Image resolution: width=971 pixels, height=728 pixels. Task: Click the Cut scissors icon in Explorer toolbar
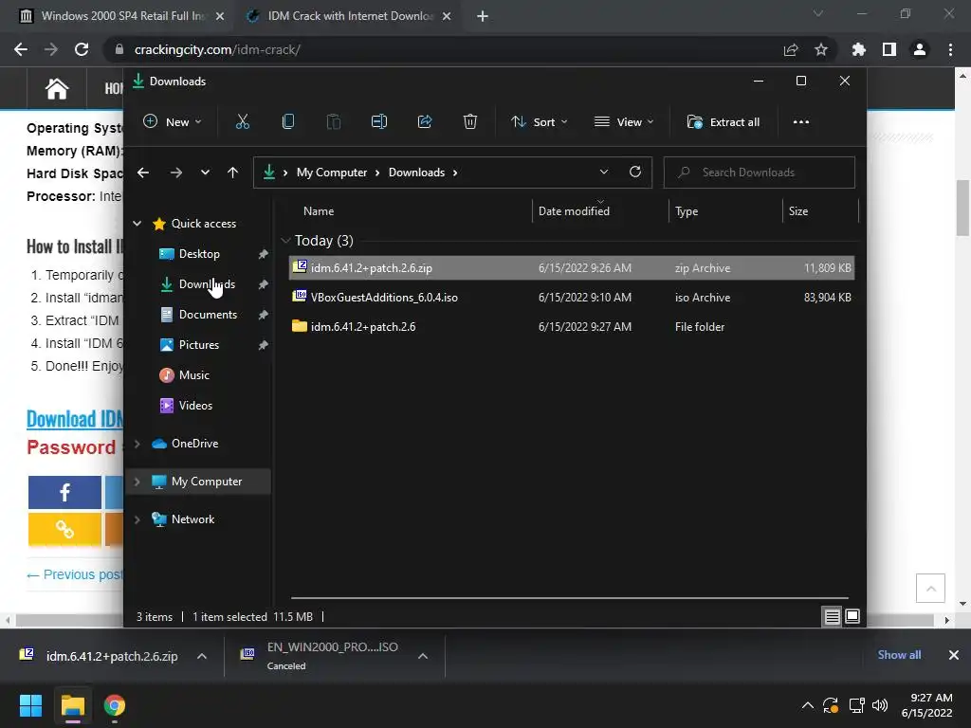[242, 122]
